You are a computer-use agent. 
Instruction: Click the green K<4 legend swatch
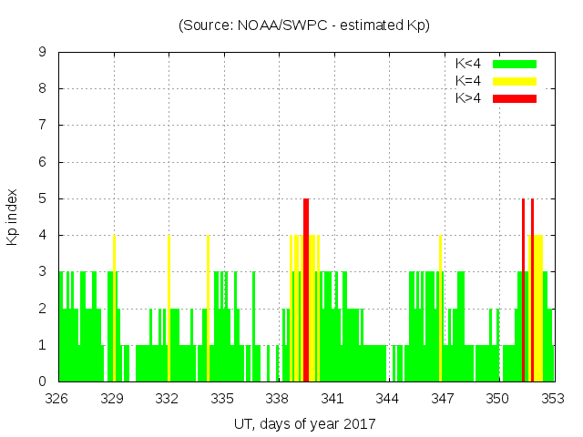tap(515, 64)
